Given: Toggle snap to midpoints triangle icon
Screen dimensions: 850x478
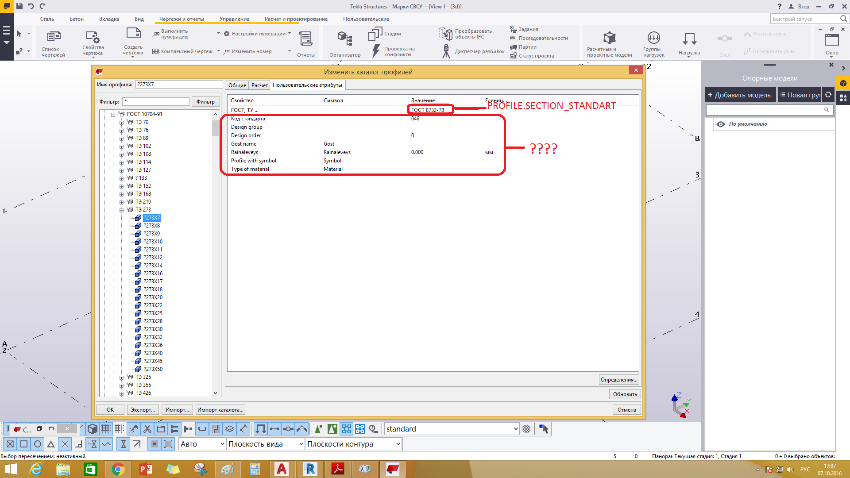Looking at the screenshot, I should click(x=51, y=444).
